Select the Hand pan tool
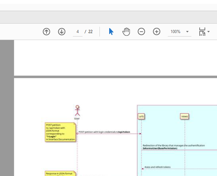The height and width of the screenshot is (176, 217). pos(126,32)
